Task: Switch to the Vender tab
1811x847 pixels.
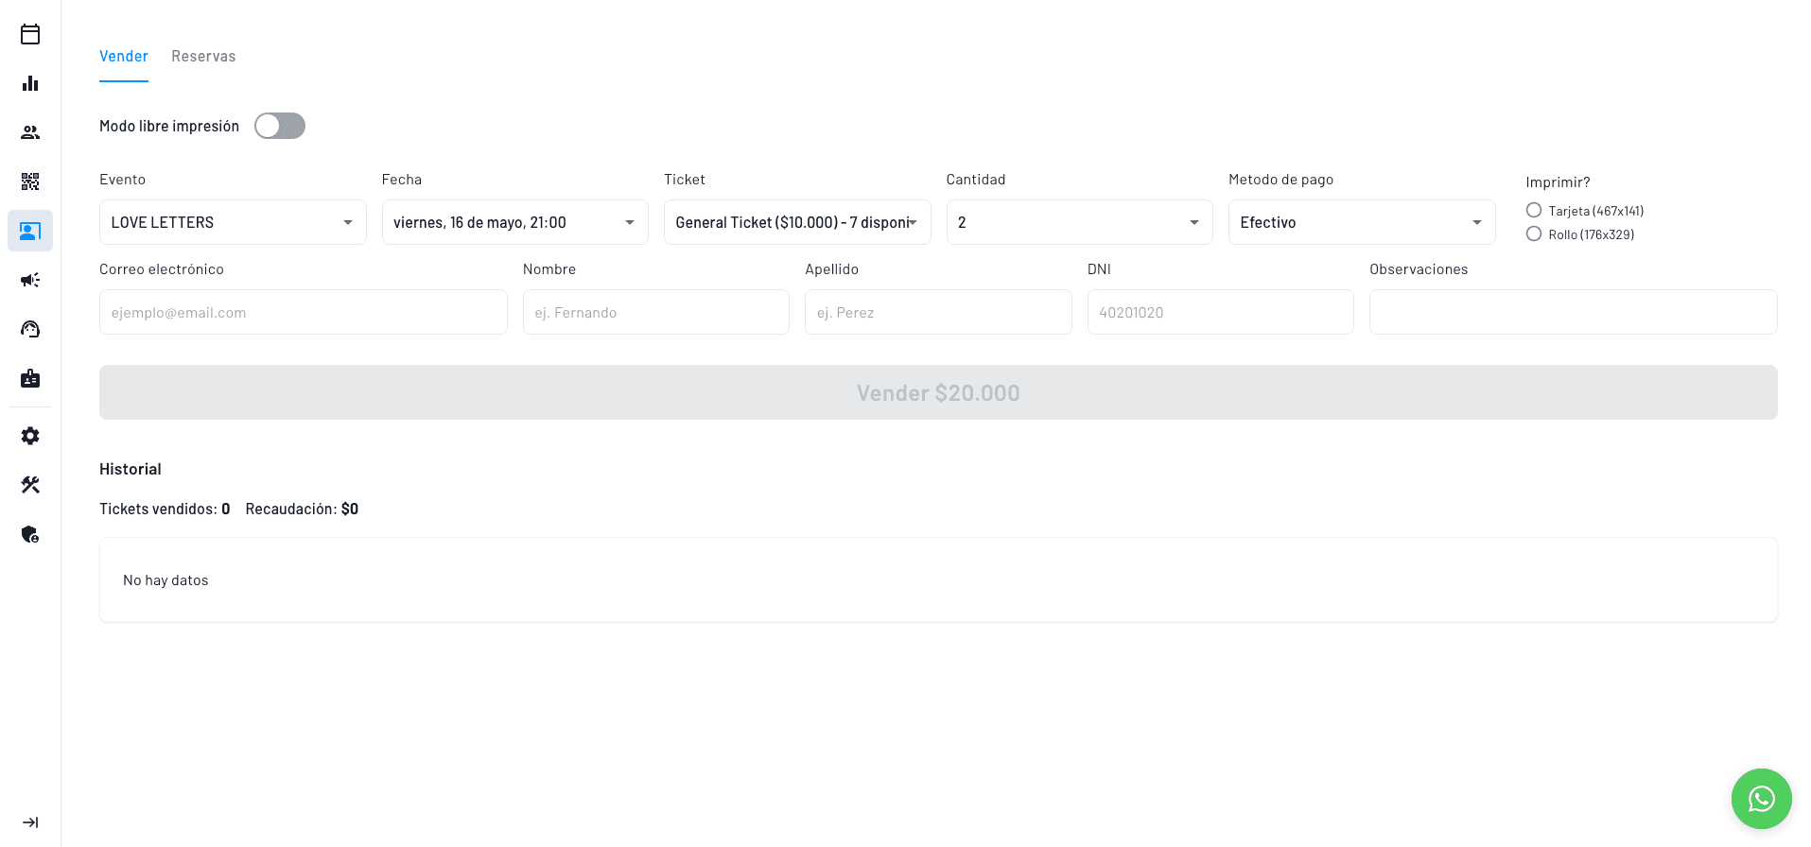Action: [x=124, y=56]
